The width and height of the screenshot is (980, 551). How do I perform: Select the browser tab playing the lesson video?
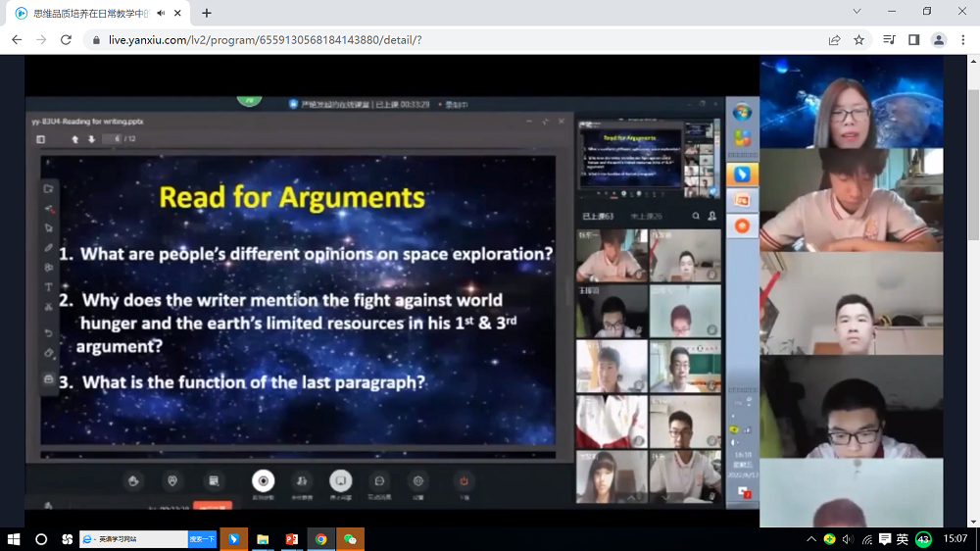click(x=88, y=13)
